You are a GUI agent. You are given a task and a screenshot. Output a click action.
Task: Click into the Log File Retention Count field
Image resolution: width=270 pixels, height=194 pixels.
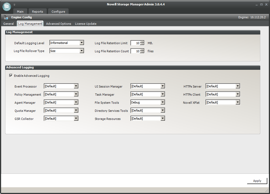[x=135, y=51]
